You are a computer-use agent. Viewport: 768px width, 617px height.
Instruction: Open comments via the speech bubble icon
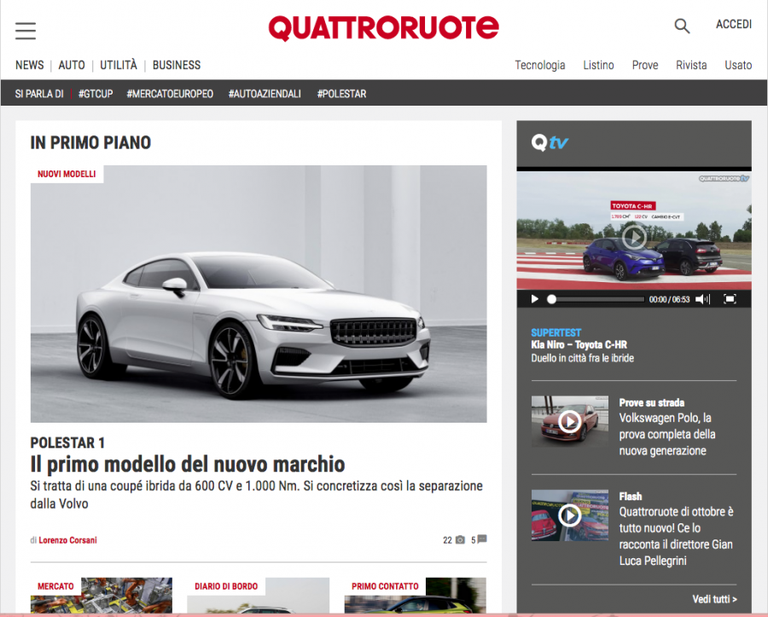click(x=482, y=539)
